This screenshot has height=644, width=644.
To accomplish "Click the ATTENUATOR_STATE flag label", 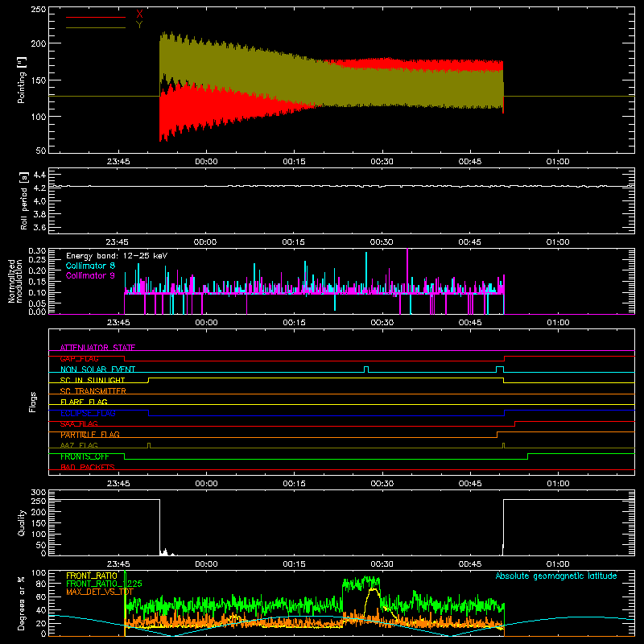I will click(97, 348).
